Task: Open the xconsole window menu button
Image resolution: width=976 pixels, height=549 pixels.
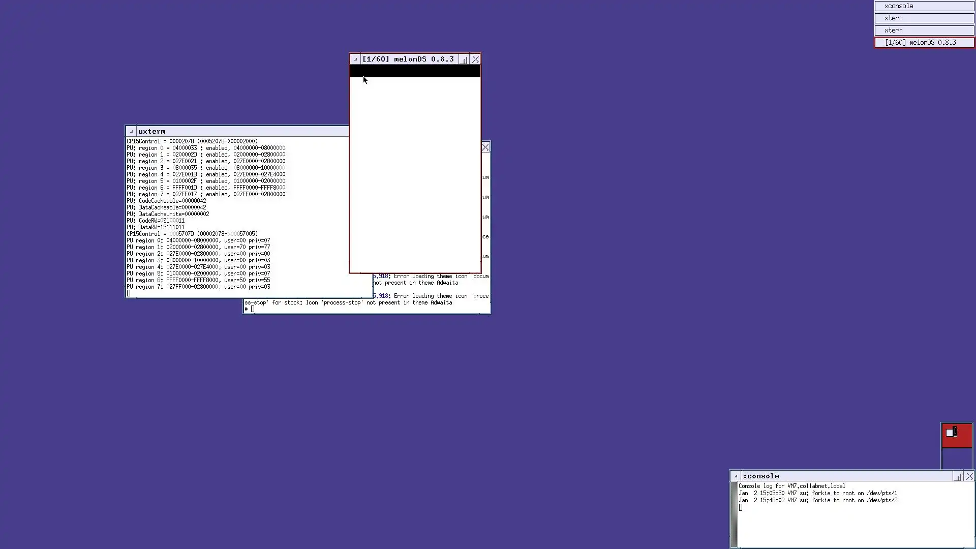Action: 736,476
